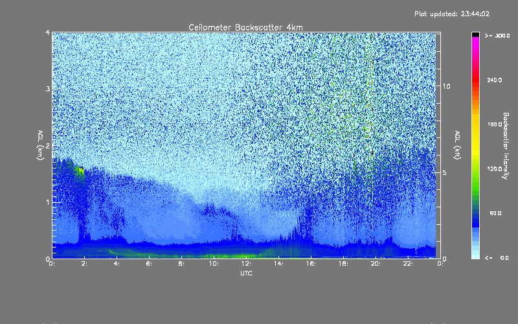Click the '16:' UTC tick label
518x324 pixels.
pyautogui.click(x=311, y=264)
